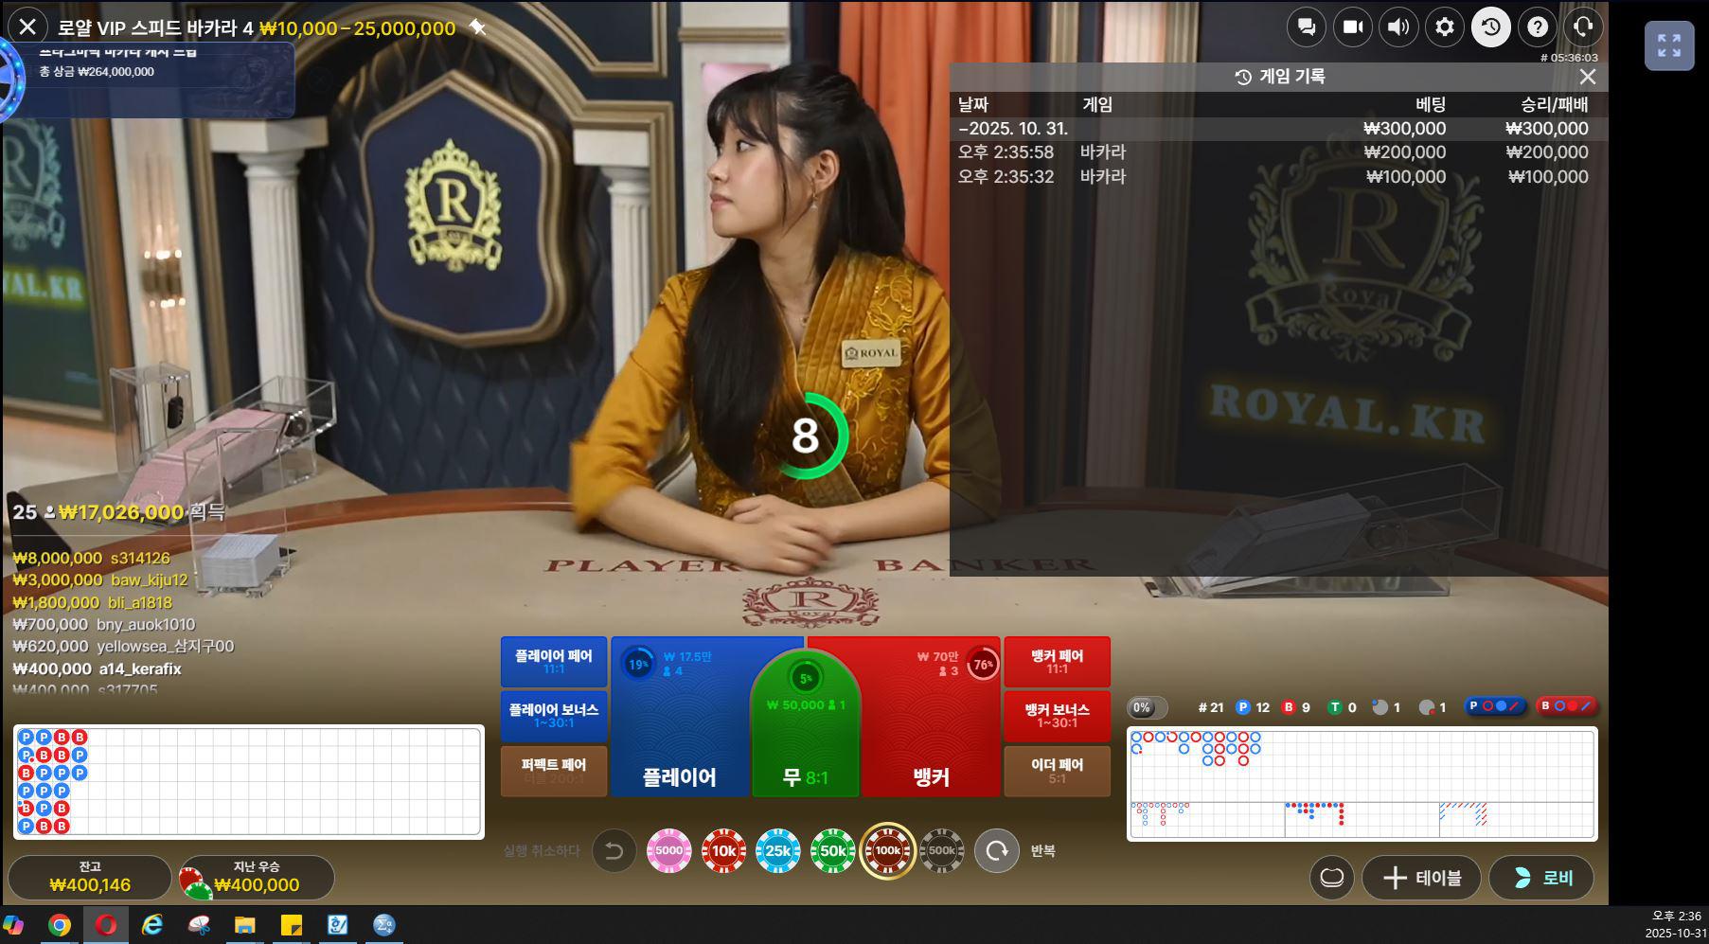Viewport: 1709px width, 944px height.
Task: Contact support via the headset icon
Action: pos(1583,27)
